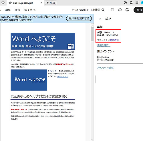
Task: Open the 電子サイン menu
Action: coord(30,10)
